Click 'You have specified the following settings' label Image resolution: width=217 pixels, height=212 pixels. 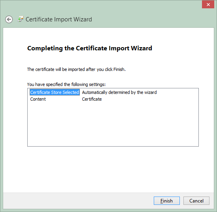point(66,84)
